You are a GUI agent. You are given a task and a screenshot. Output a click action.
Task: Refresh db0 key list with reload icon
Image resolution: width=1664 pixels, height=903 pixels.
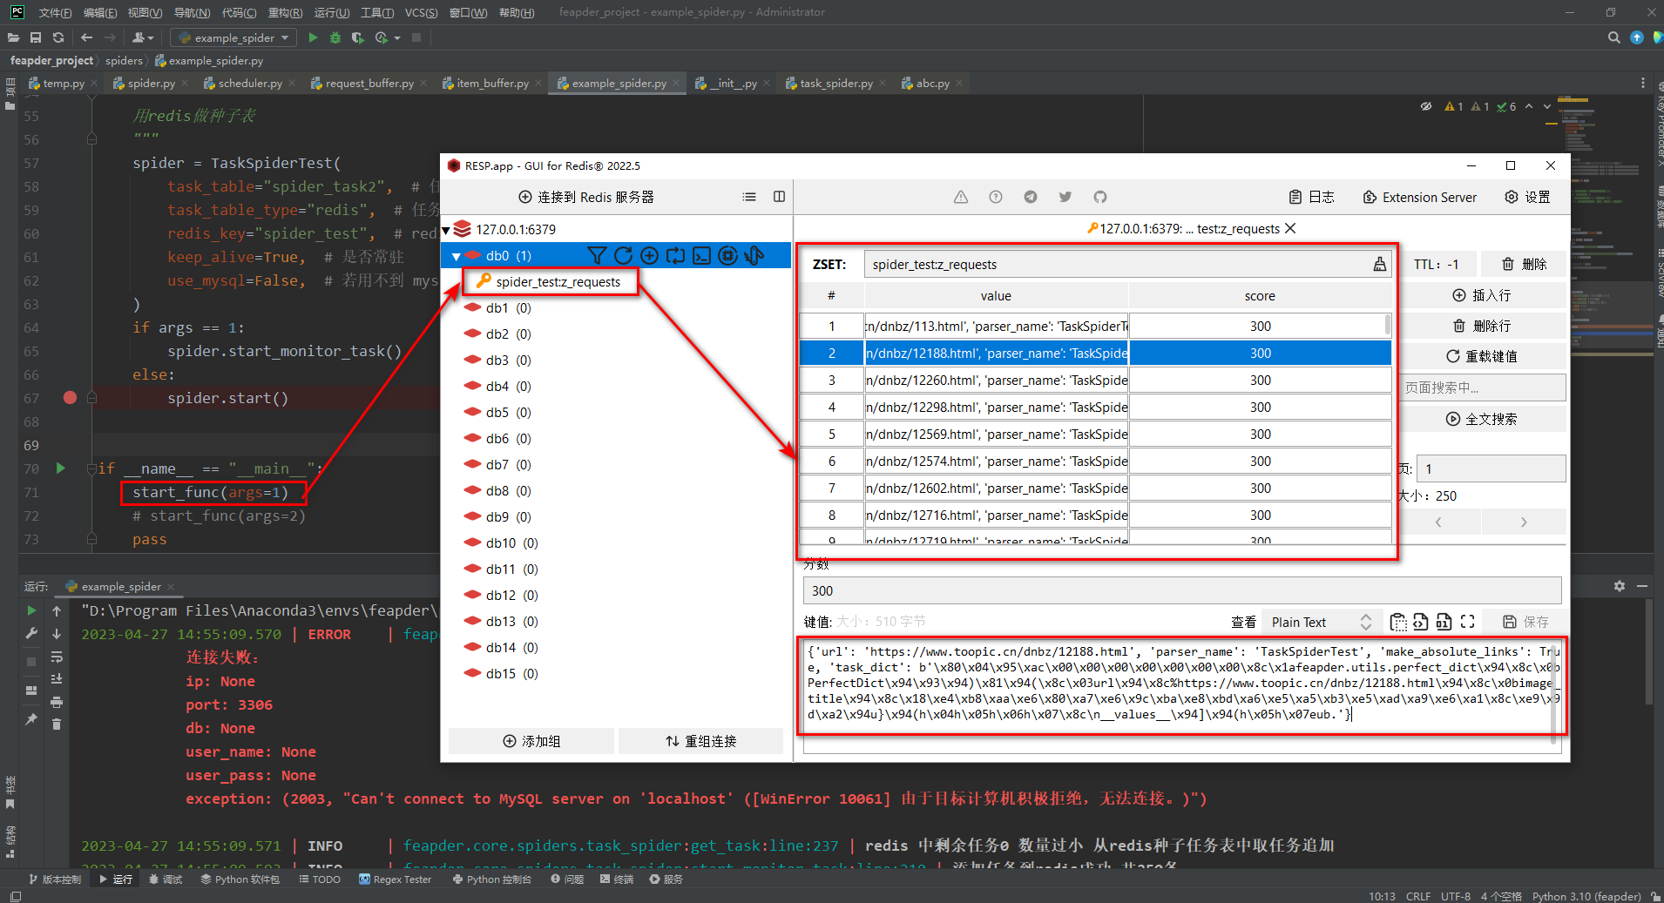(x=623, y=254)
